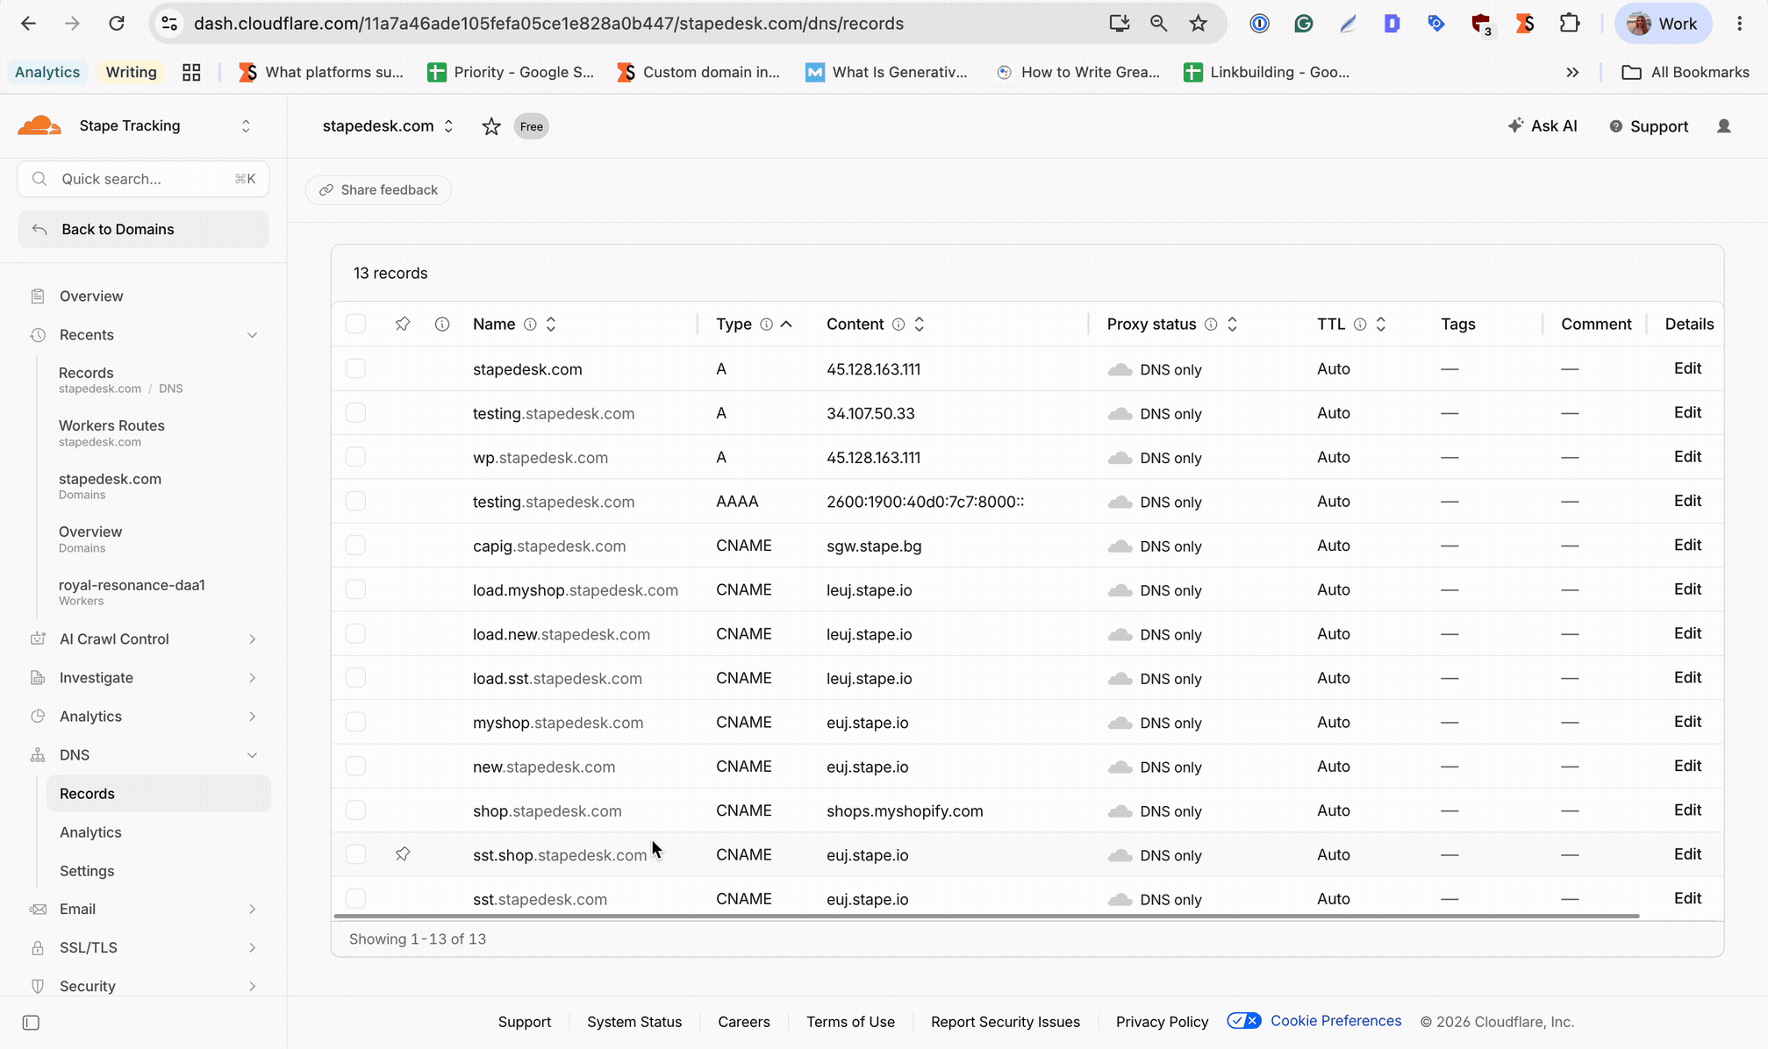This screenshot has width=1768, height=1049.
Task: Open Work Chrome profile button
Action: (x=1663, y=24)
